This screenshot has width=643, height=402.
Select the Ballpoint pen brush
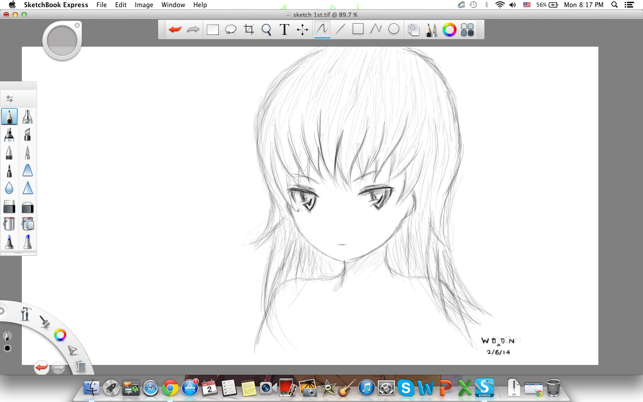[9, 152]
